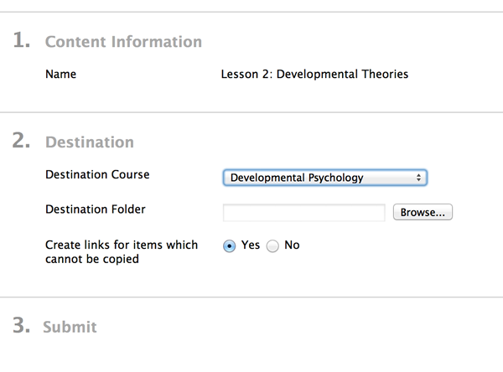The height and width of the screenshot is (372, 503).
Task: Open the Destination Course dropdown
Action: [324, 178]
